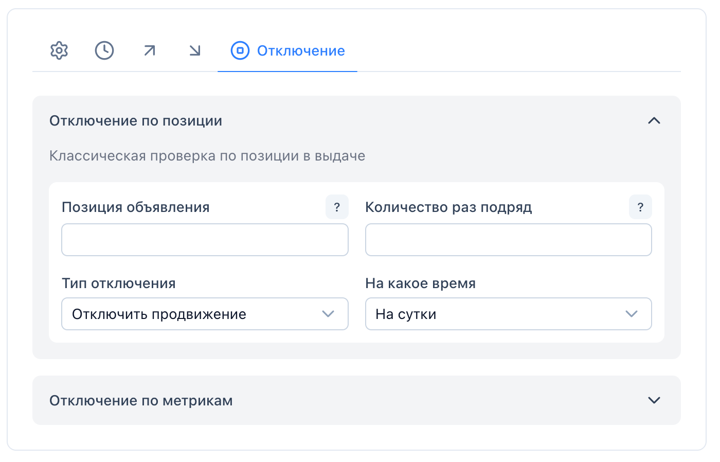The width and height of the screenshot is (720, 462).
Task: Switch to the clock schedule tab
Action: click(104, 50)
